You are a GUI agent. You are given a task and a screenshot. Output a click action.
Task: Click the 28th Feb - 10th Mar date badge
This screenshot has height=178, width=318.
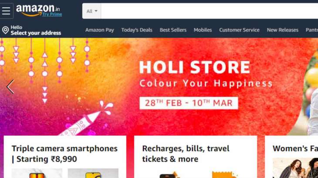pos(189,103)
